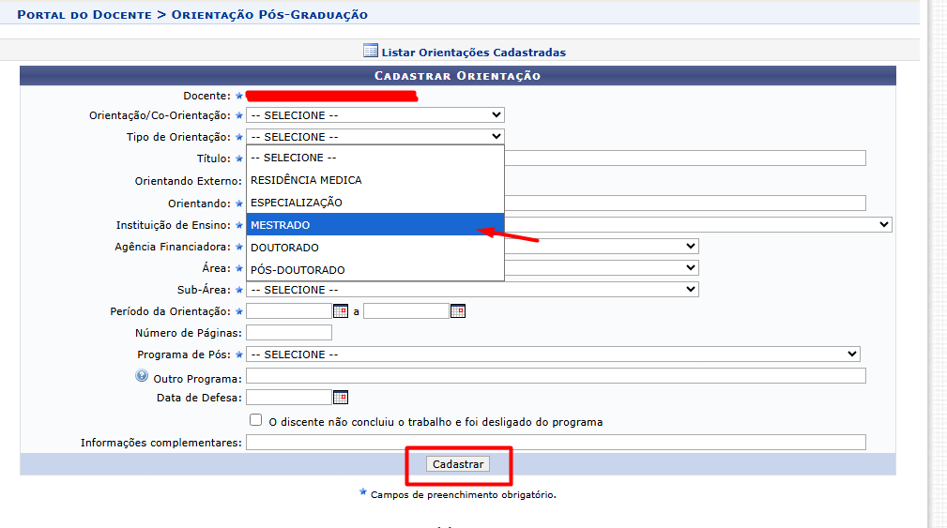Open the Programa de Pós dropdown

(553, 355)
